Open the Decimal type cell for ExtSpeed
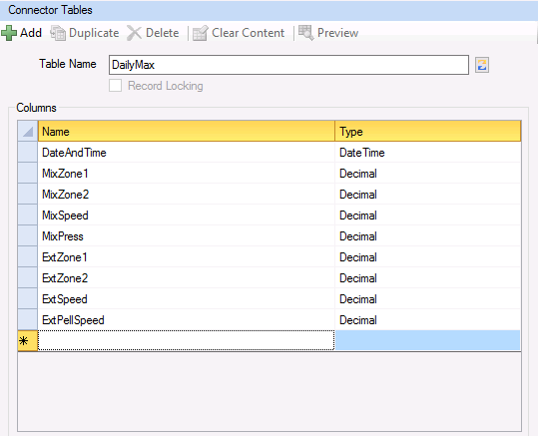The width and height of the screenshot is (539, 436). [428, 299]
